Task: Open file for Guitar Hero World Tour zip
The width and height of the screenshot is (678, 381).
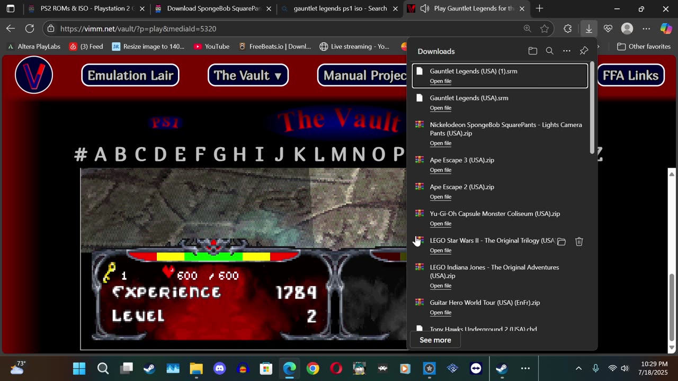Action: [x=440, y=313]
